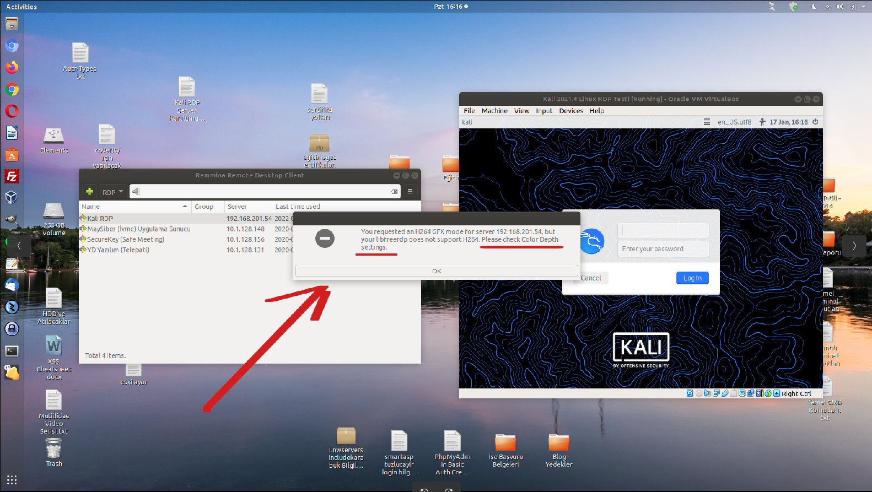Launch FileZilla from the Ubuntu dock

[12, 176]
